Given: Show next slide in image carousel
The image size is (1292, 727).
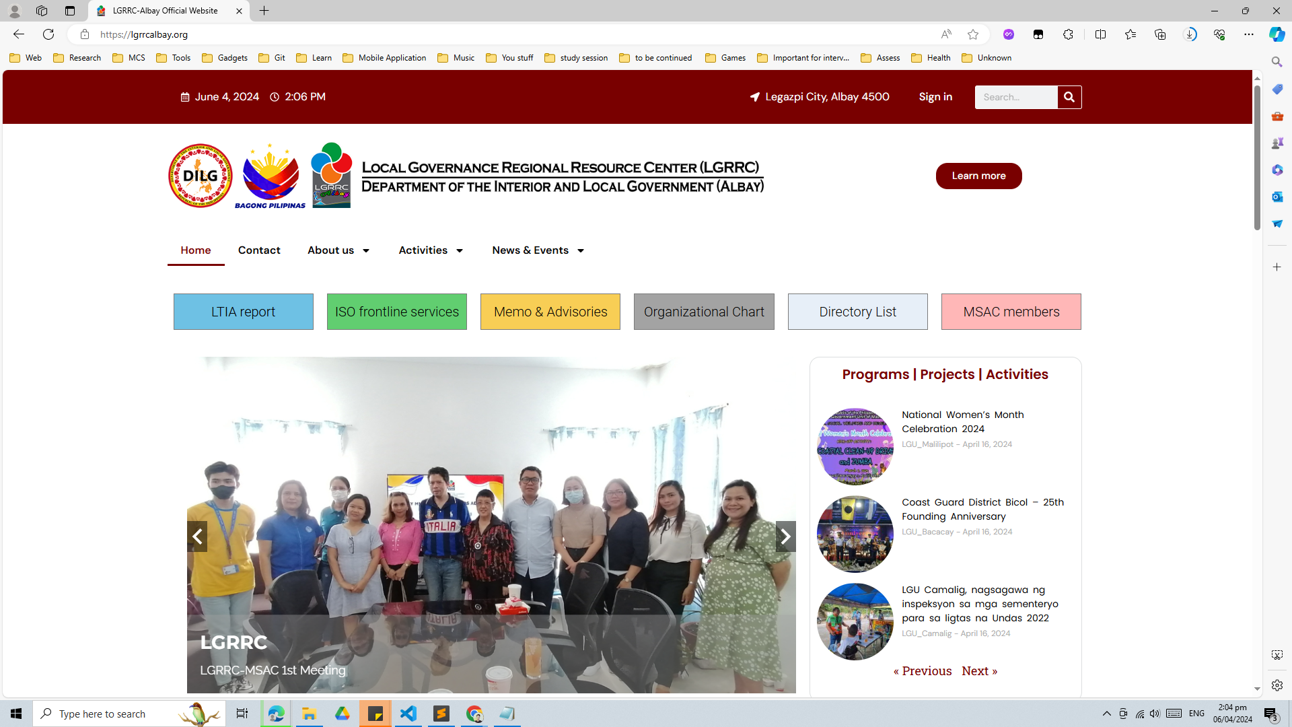Looking at the screenshot, I should coord(785,536).
